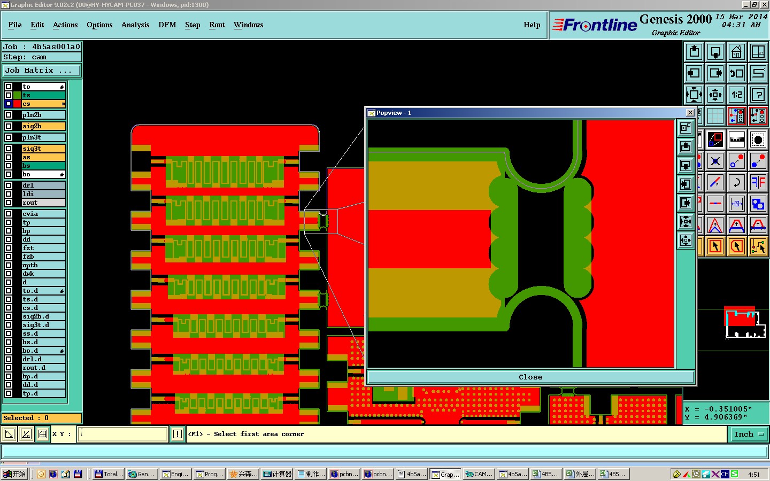Viewport: 770px width, 481px height.
Task: Open Total Commander taskbar item
Action: click(109, 474)
